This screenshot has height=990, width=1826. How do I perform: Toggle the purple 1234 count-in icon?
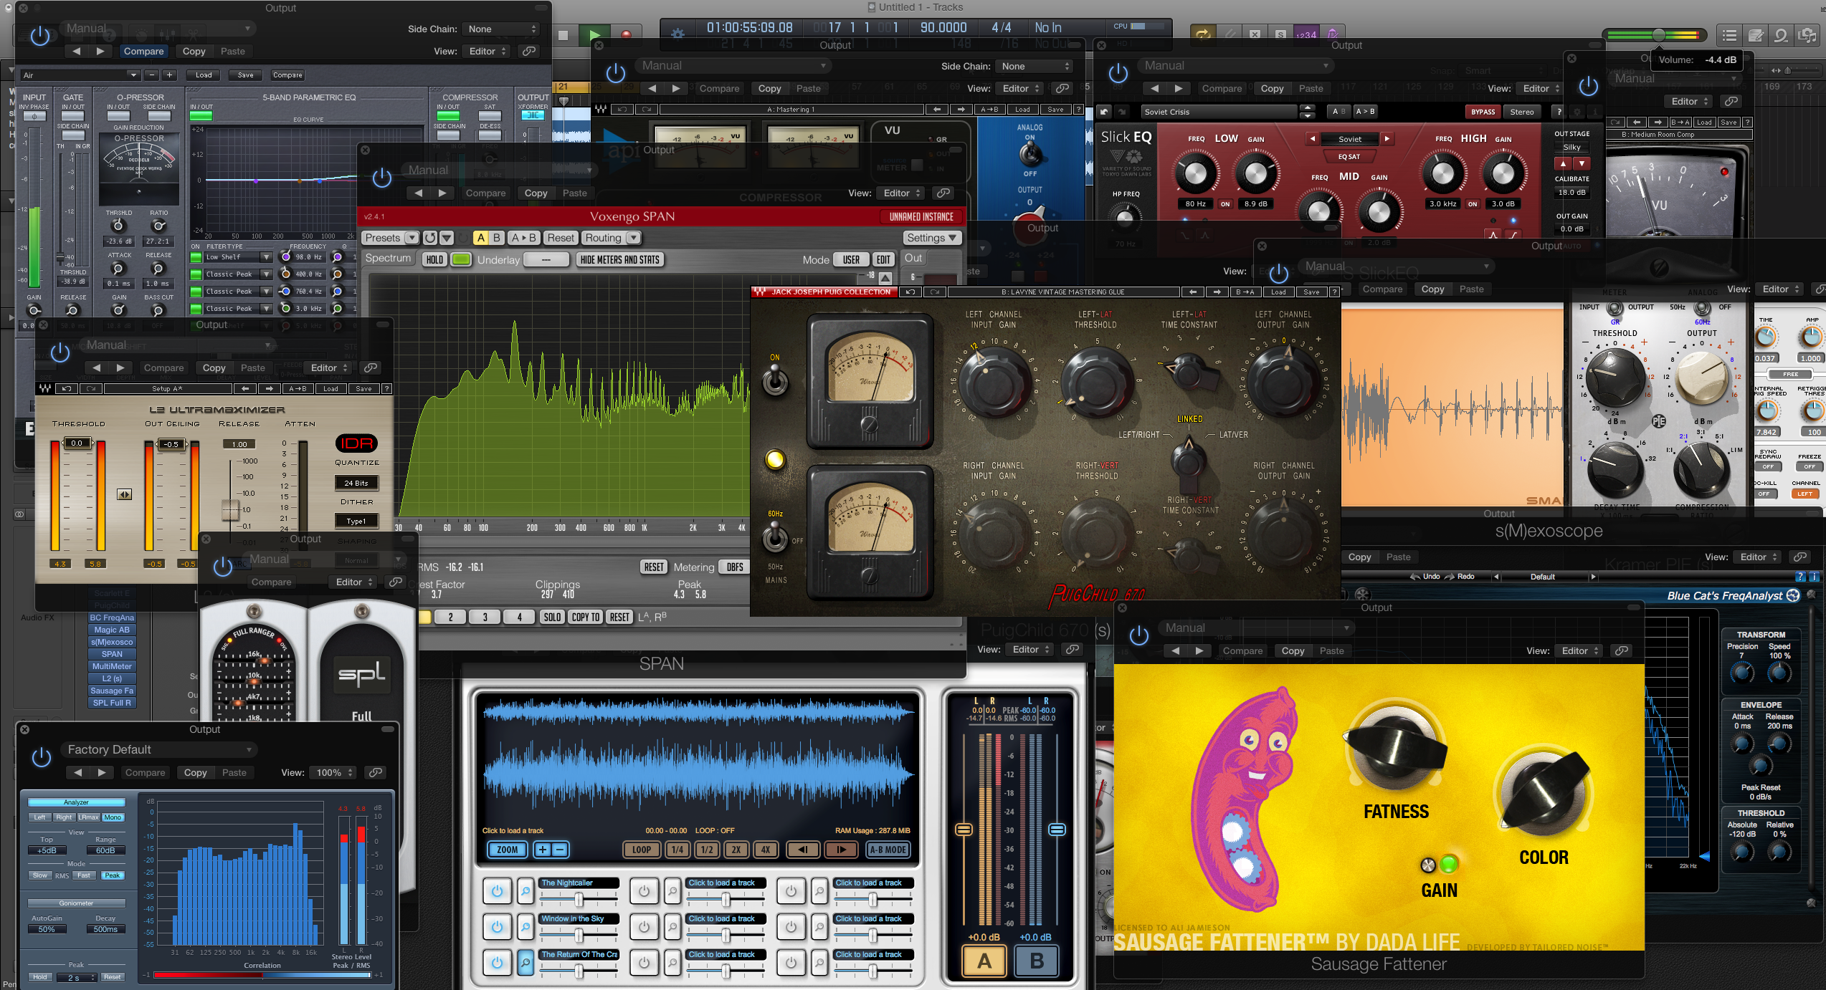[x=1306, y=34]
